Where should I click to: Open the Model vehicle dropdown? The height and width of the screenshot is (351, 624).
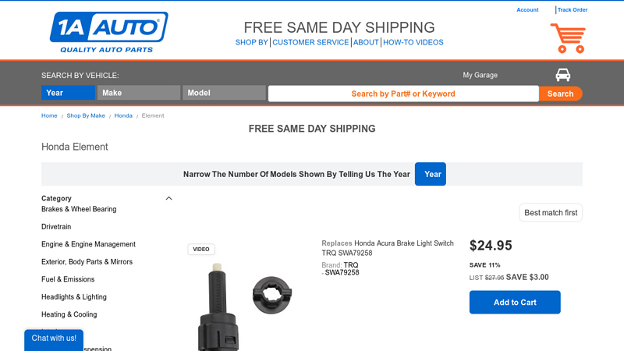point(224,93)
